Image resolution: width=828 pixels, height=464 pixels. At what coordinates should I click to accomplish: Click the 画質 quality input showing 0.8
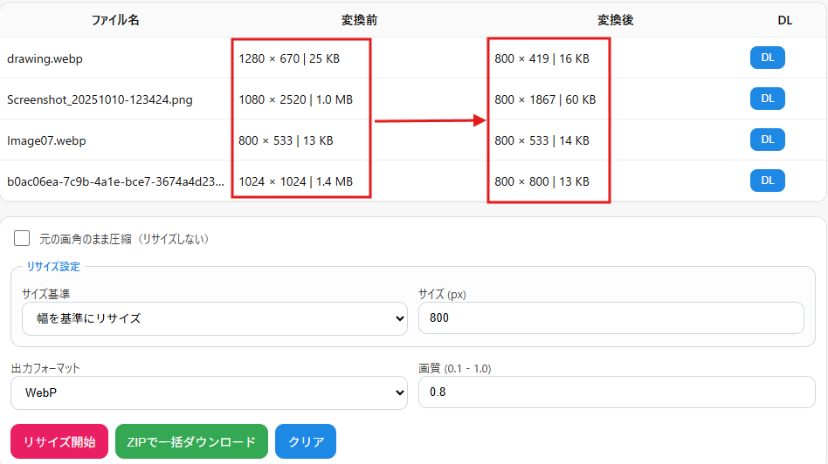point(617,392)
